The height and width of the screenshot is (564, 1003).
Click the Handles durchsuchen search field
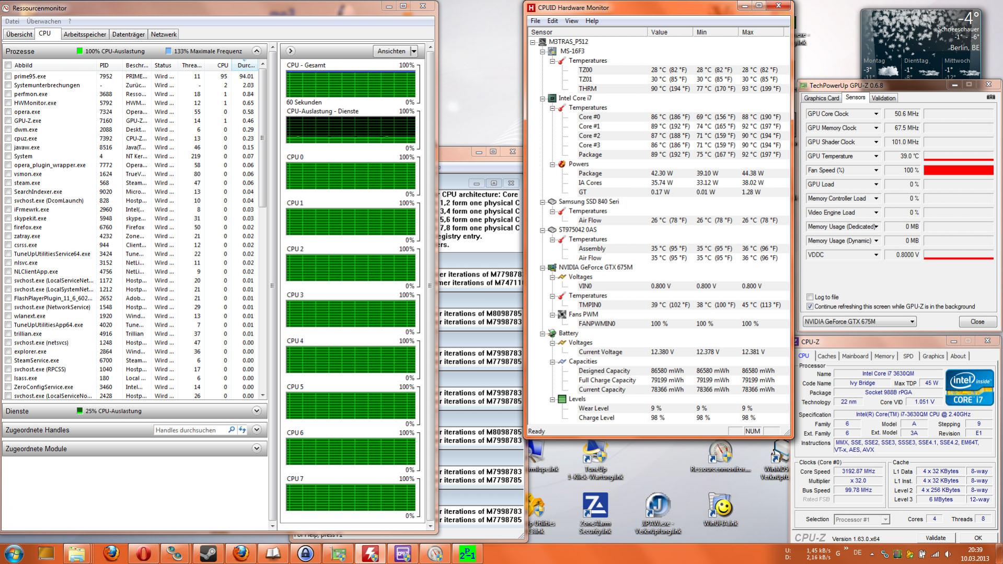coord(190,430)
